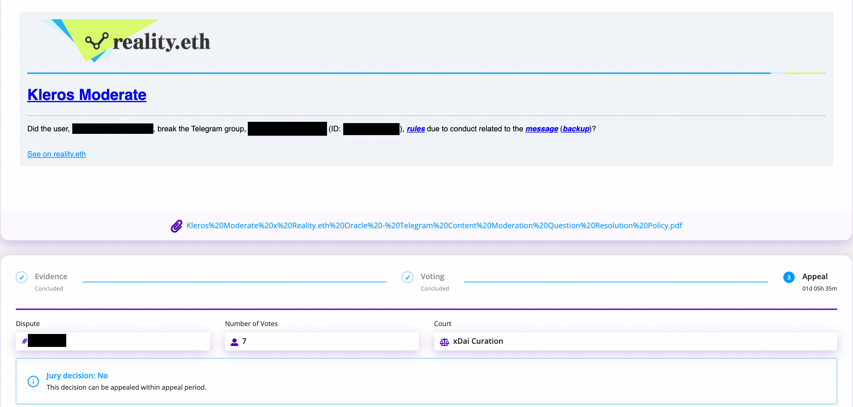Image resolution: width=853 pixels, height=407 pixels.
Task: Click the reality.eth logo
Action: tap(125, 41)
